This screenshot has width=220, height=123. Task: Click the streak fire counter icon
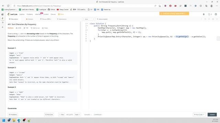pyautogui.click(x=210, y=14)
